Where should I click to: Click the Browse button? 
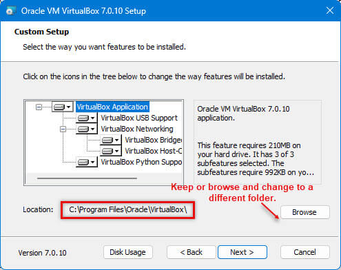coord(304,212)
